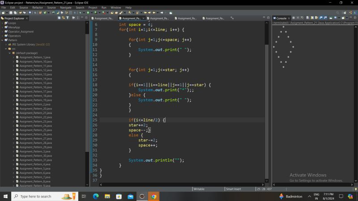This screenshot has width=358, height=201.
Task: Click the Open Perspective icon at top right
Action: 345,13
